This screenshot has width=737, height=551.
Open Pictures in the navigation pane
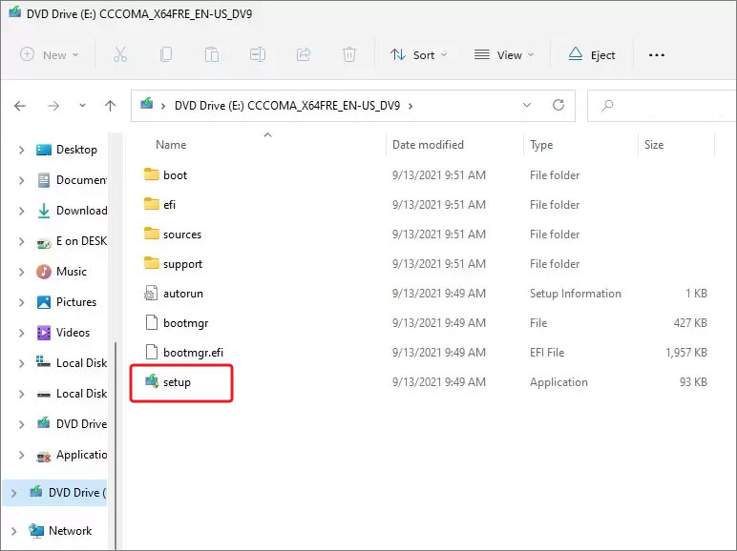[x=66, y=302]
